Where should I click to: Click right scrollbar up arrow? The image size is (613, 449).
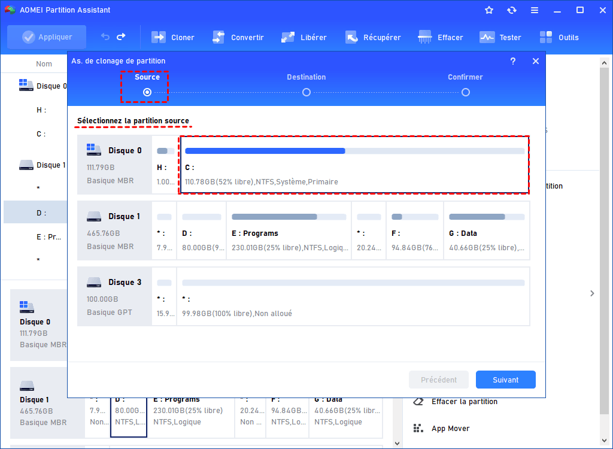pos(605,63)
